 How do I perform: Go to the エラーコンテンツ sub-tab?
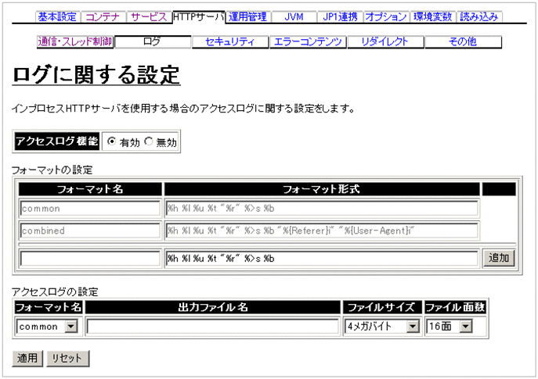pyautogui.click(x=308, y=41)
